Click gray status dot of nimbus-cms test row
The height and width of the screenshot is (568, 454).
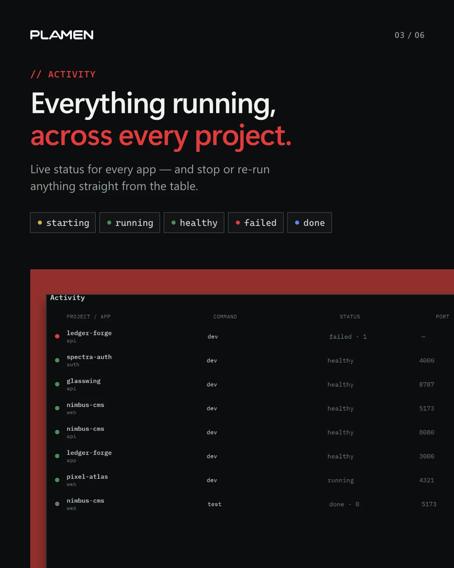click(57, 504)
